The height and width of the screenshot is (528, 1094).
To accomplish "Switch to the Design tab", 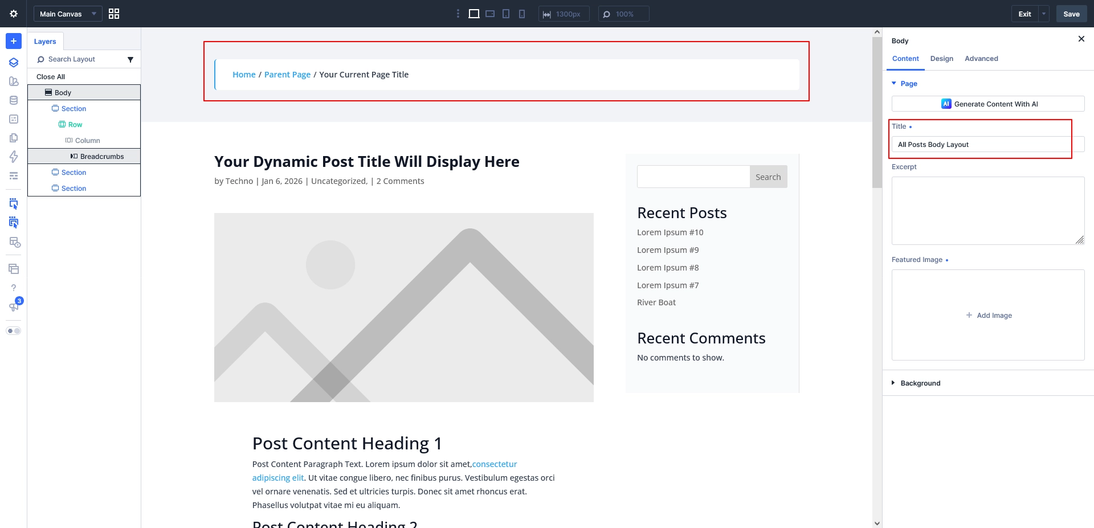I will [942, 59].
